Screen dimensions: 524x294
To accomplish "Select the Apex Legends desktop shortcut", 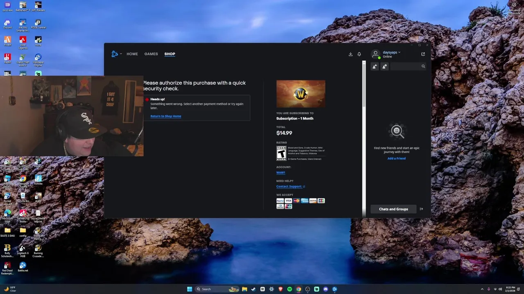I will click(x=23, y=42).
